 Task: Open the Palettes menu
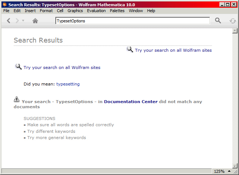tap(117, 11)
